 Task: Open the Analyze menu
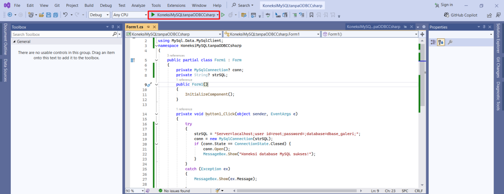click(x=138, y=5)
